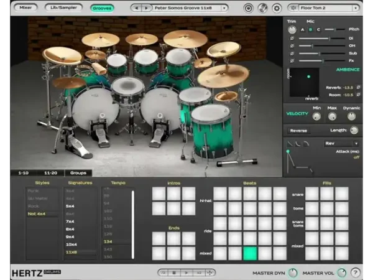Select the Not 4x4 style
The height and width of the screenshot is (280, 373).
[x=42, y=214]
